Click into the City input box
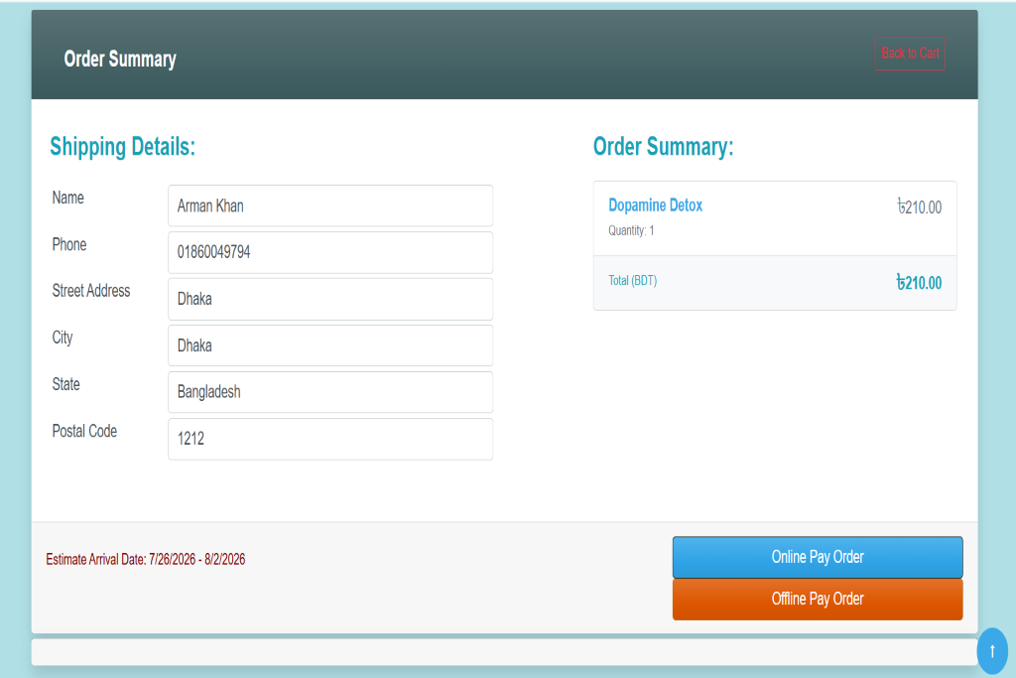Image resolution: width=1016 pixels, height=678 pixels. (330, 345)
